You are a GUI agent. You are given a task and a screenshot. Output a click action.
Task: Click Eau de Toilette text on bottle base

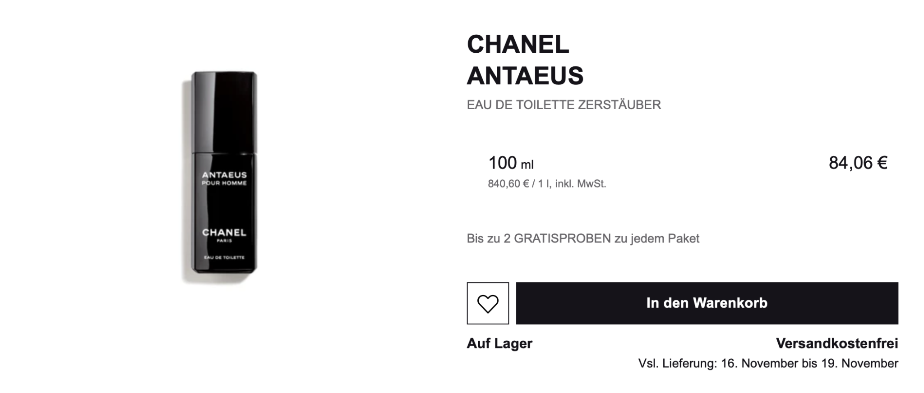point(224,257)
